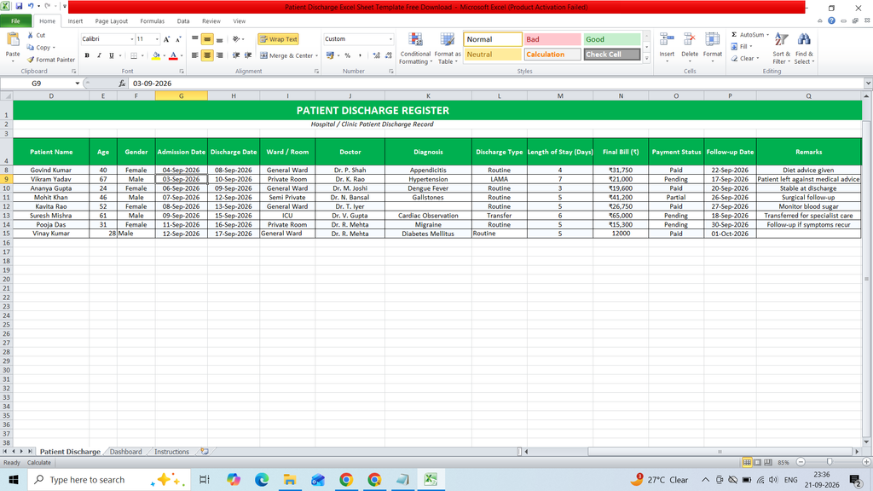Increase the cell indent

248,55
